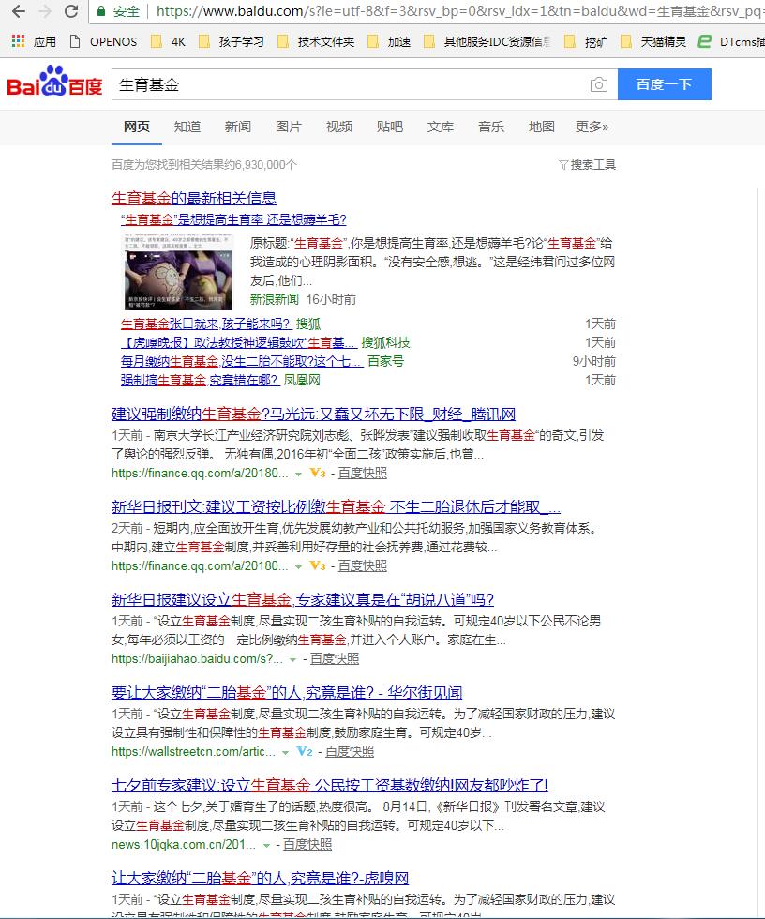Image resolution: width=765 pixels, height=919 pixels.
Task: Open 七夕前专家建议 result title
Action: 330,785
